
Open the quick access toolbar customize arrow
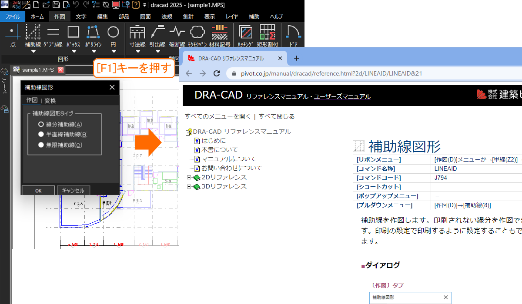(x=144, y=5)
